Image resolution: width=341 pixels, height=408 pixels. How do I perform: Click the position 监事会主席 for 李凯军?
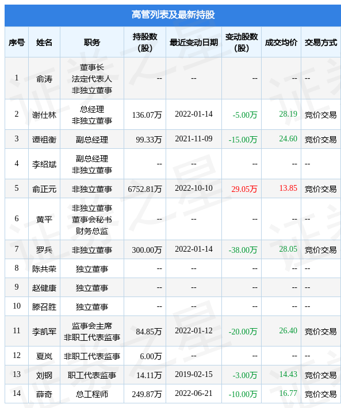[92, 326]
